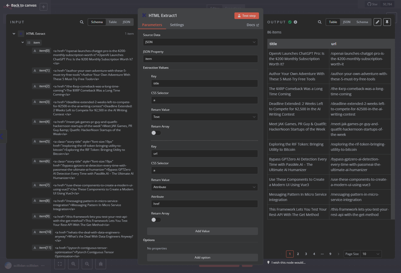Screen dimensions: 401x273
Task: Go to next output page arrow
Action: coord(338,254)
